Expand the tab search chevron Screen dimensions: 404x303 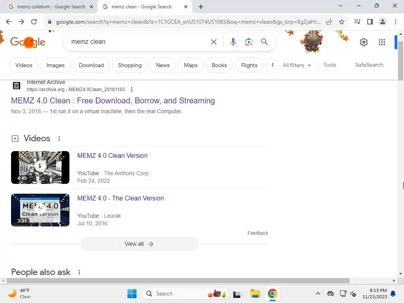pyautogui.click(x=340, y=6)
